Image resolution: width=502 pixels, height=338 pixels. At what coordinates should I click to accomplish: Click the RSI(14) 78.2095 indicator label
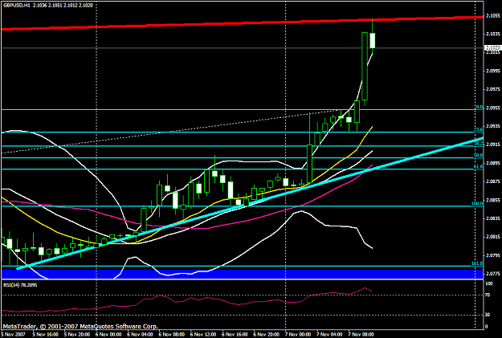[20, 284]
